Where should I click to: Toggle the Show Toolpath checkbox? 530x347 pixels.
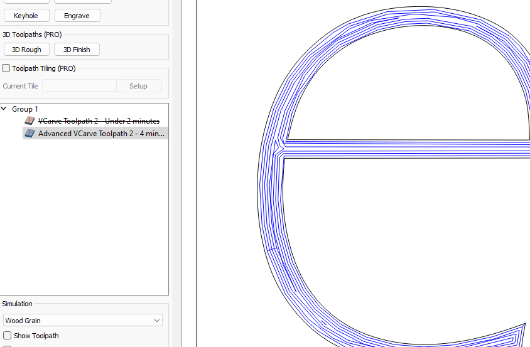click(x=7, y=336)
